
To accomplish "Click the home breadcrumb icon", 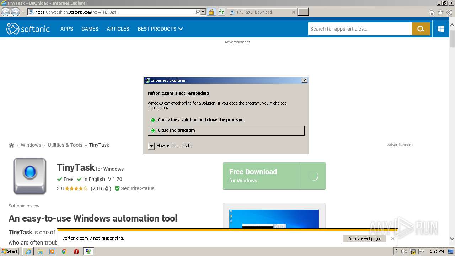I will (x=11, y=145).
